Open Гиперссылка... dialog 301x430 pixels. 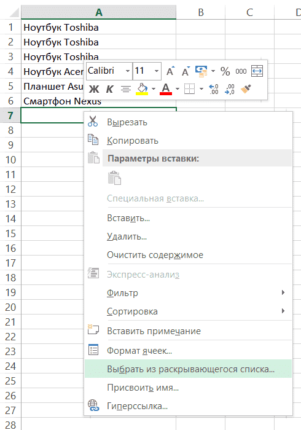coord(188,406)
